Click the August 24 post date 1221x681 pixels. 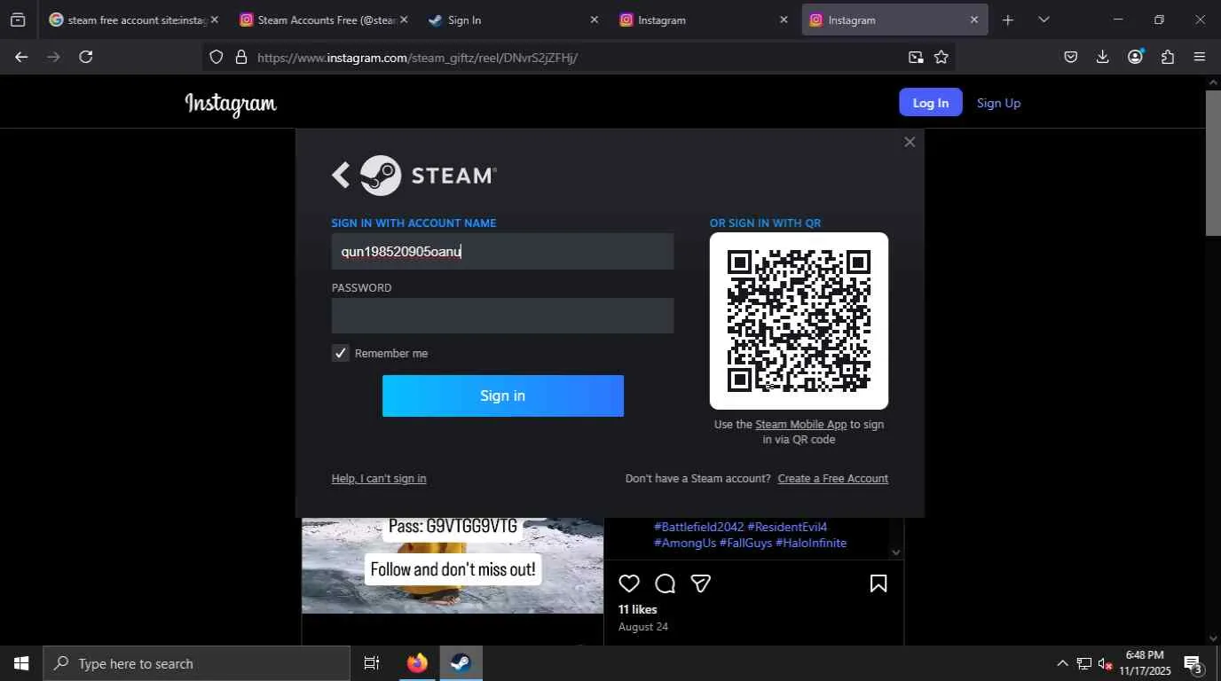[x=643, y=627]
